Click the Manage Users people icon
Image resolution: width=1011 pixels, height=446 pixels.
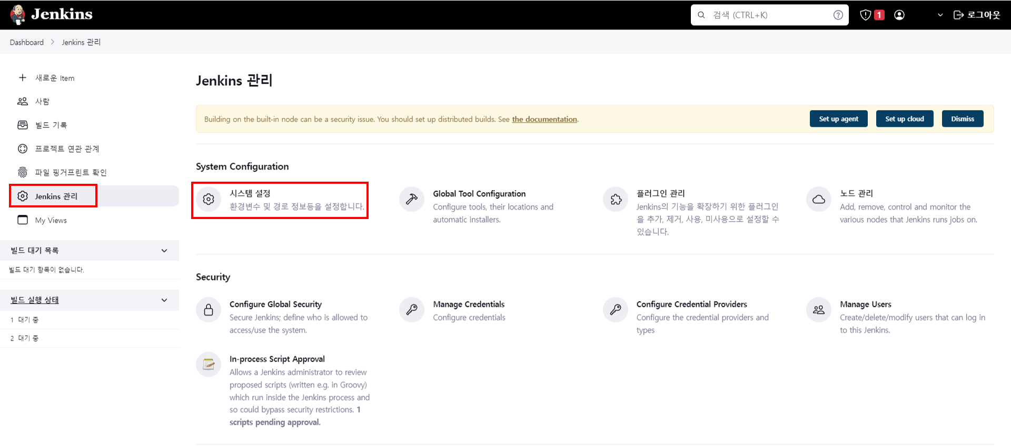[819, 310]
